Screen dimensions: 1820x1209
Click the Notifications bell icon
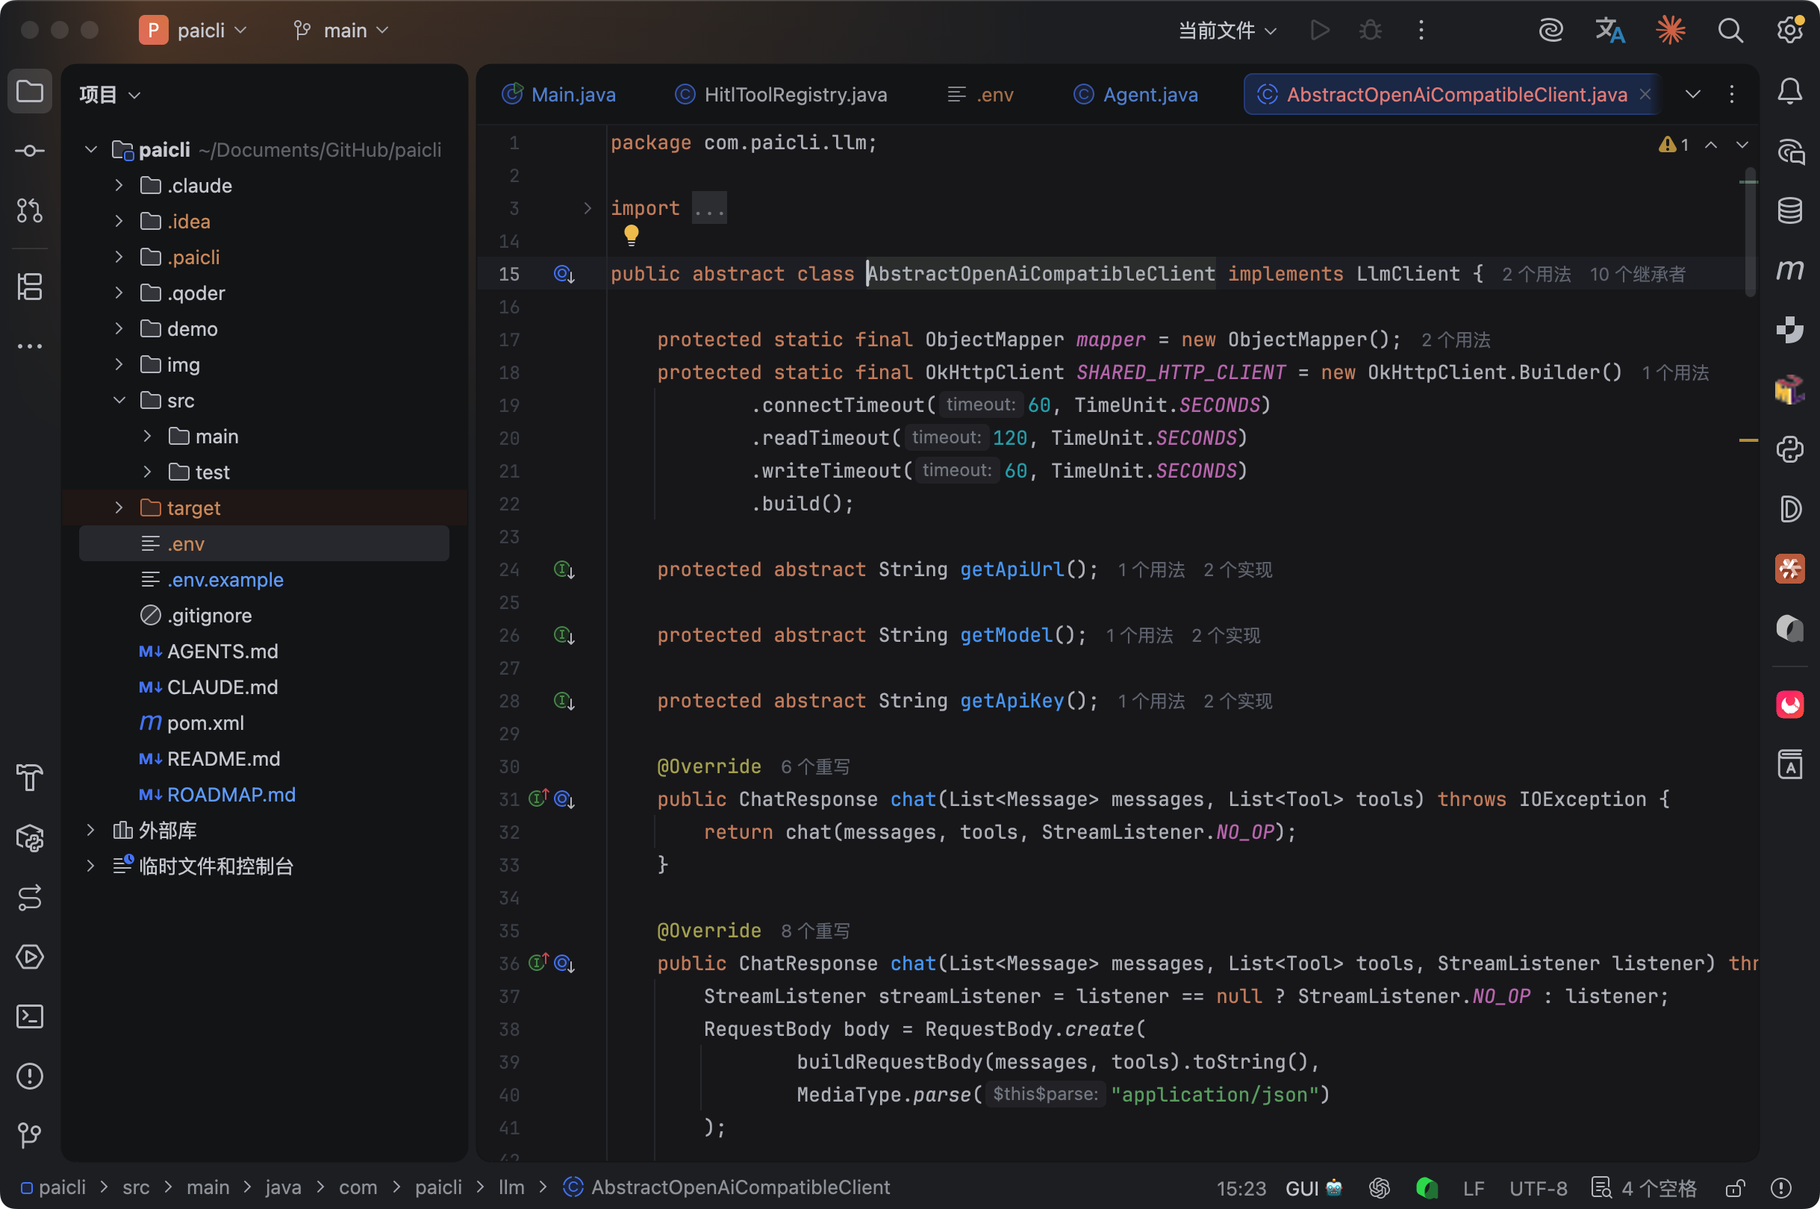tap(1789, 92)
